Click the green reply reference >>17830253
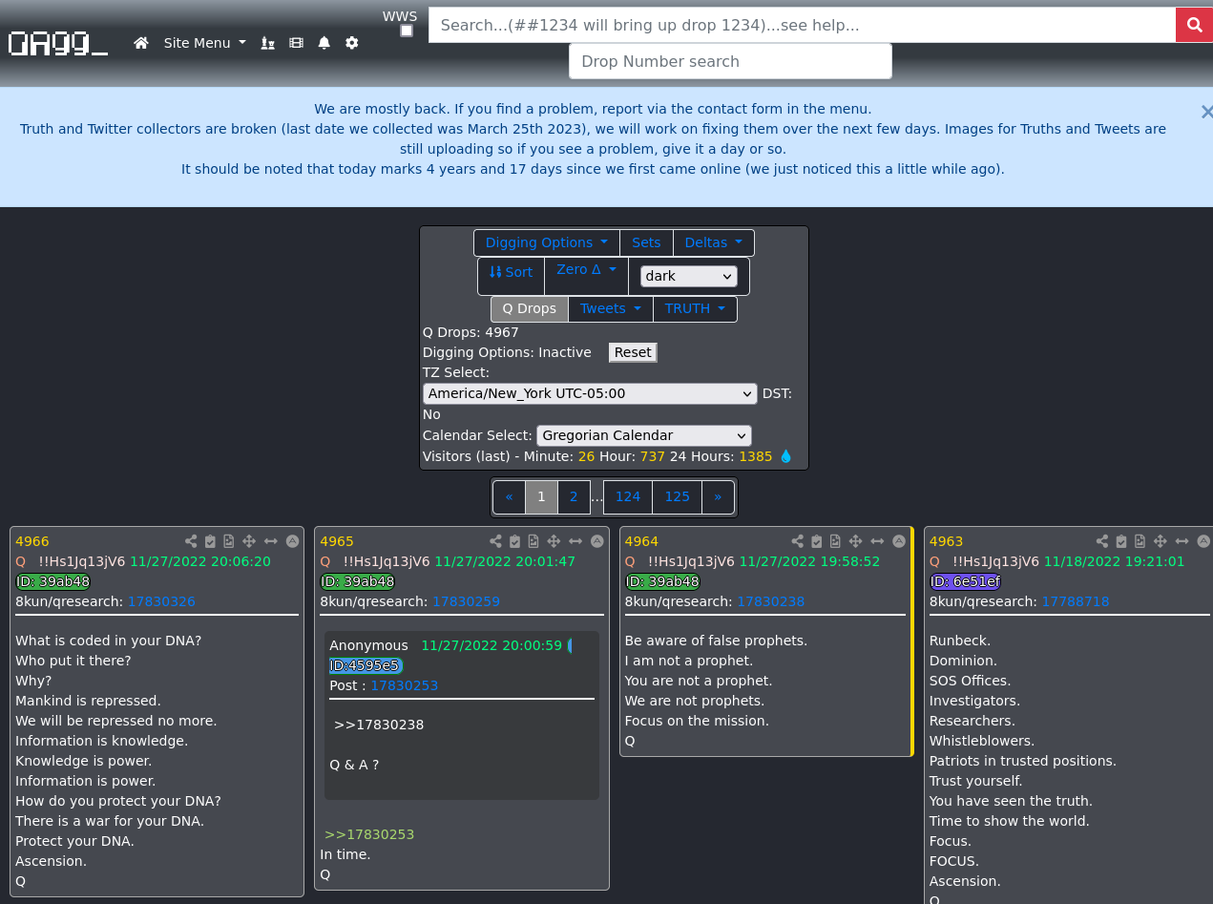1213x904 pixels. click(x=369, y=834)
